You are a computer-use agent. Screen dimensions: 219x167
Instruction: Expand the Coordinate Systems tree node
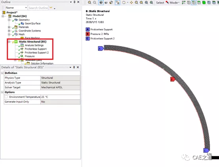click(x=9, y=31)
